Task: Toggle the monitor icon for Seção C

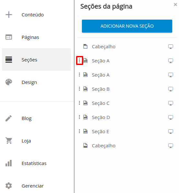Action: (x=171, y=103)
